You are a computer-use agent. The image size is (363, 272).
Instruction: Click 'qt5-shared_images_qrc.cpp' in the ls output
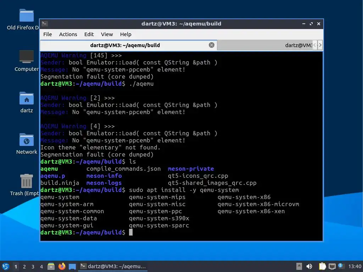pos(212,183)
